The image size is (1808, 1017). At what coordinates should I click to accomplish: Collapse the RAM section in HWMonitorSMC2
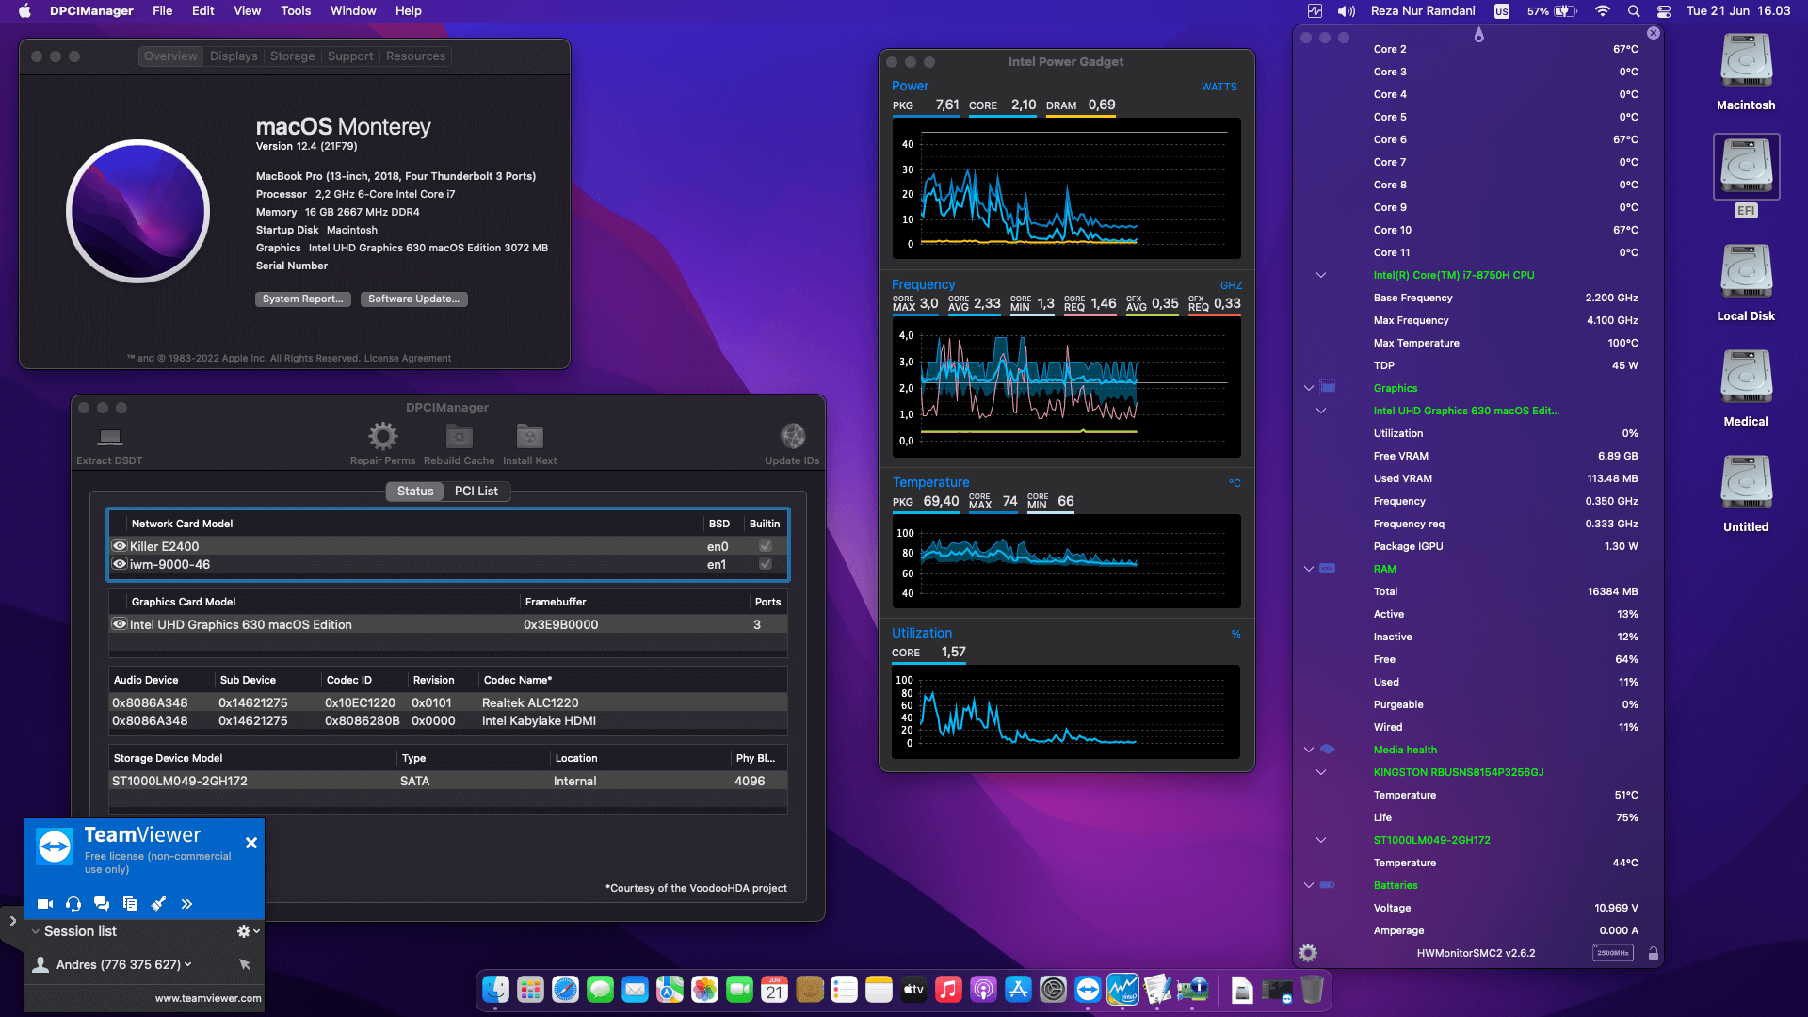point(1309,569)
